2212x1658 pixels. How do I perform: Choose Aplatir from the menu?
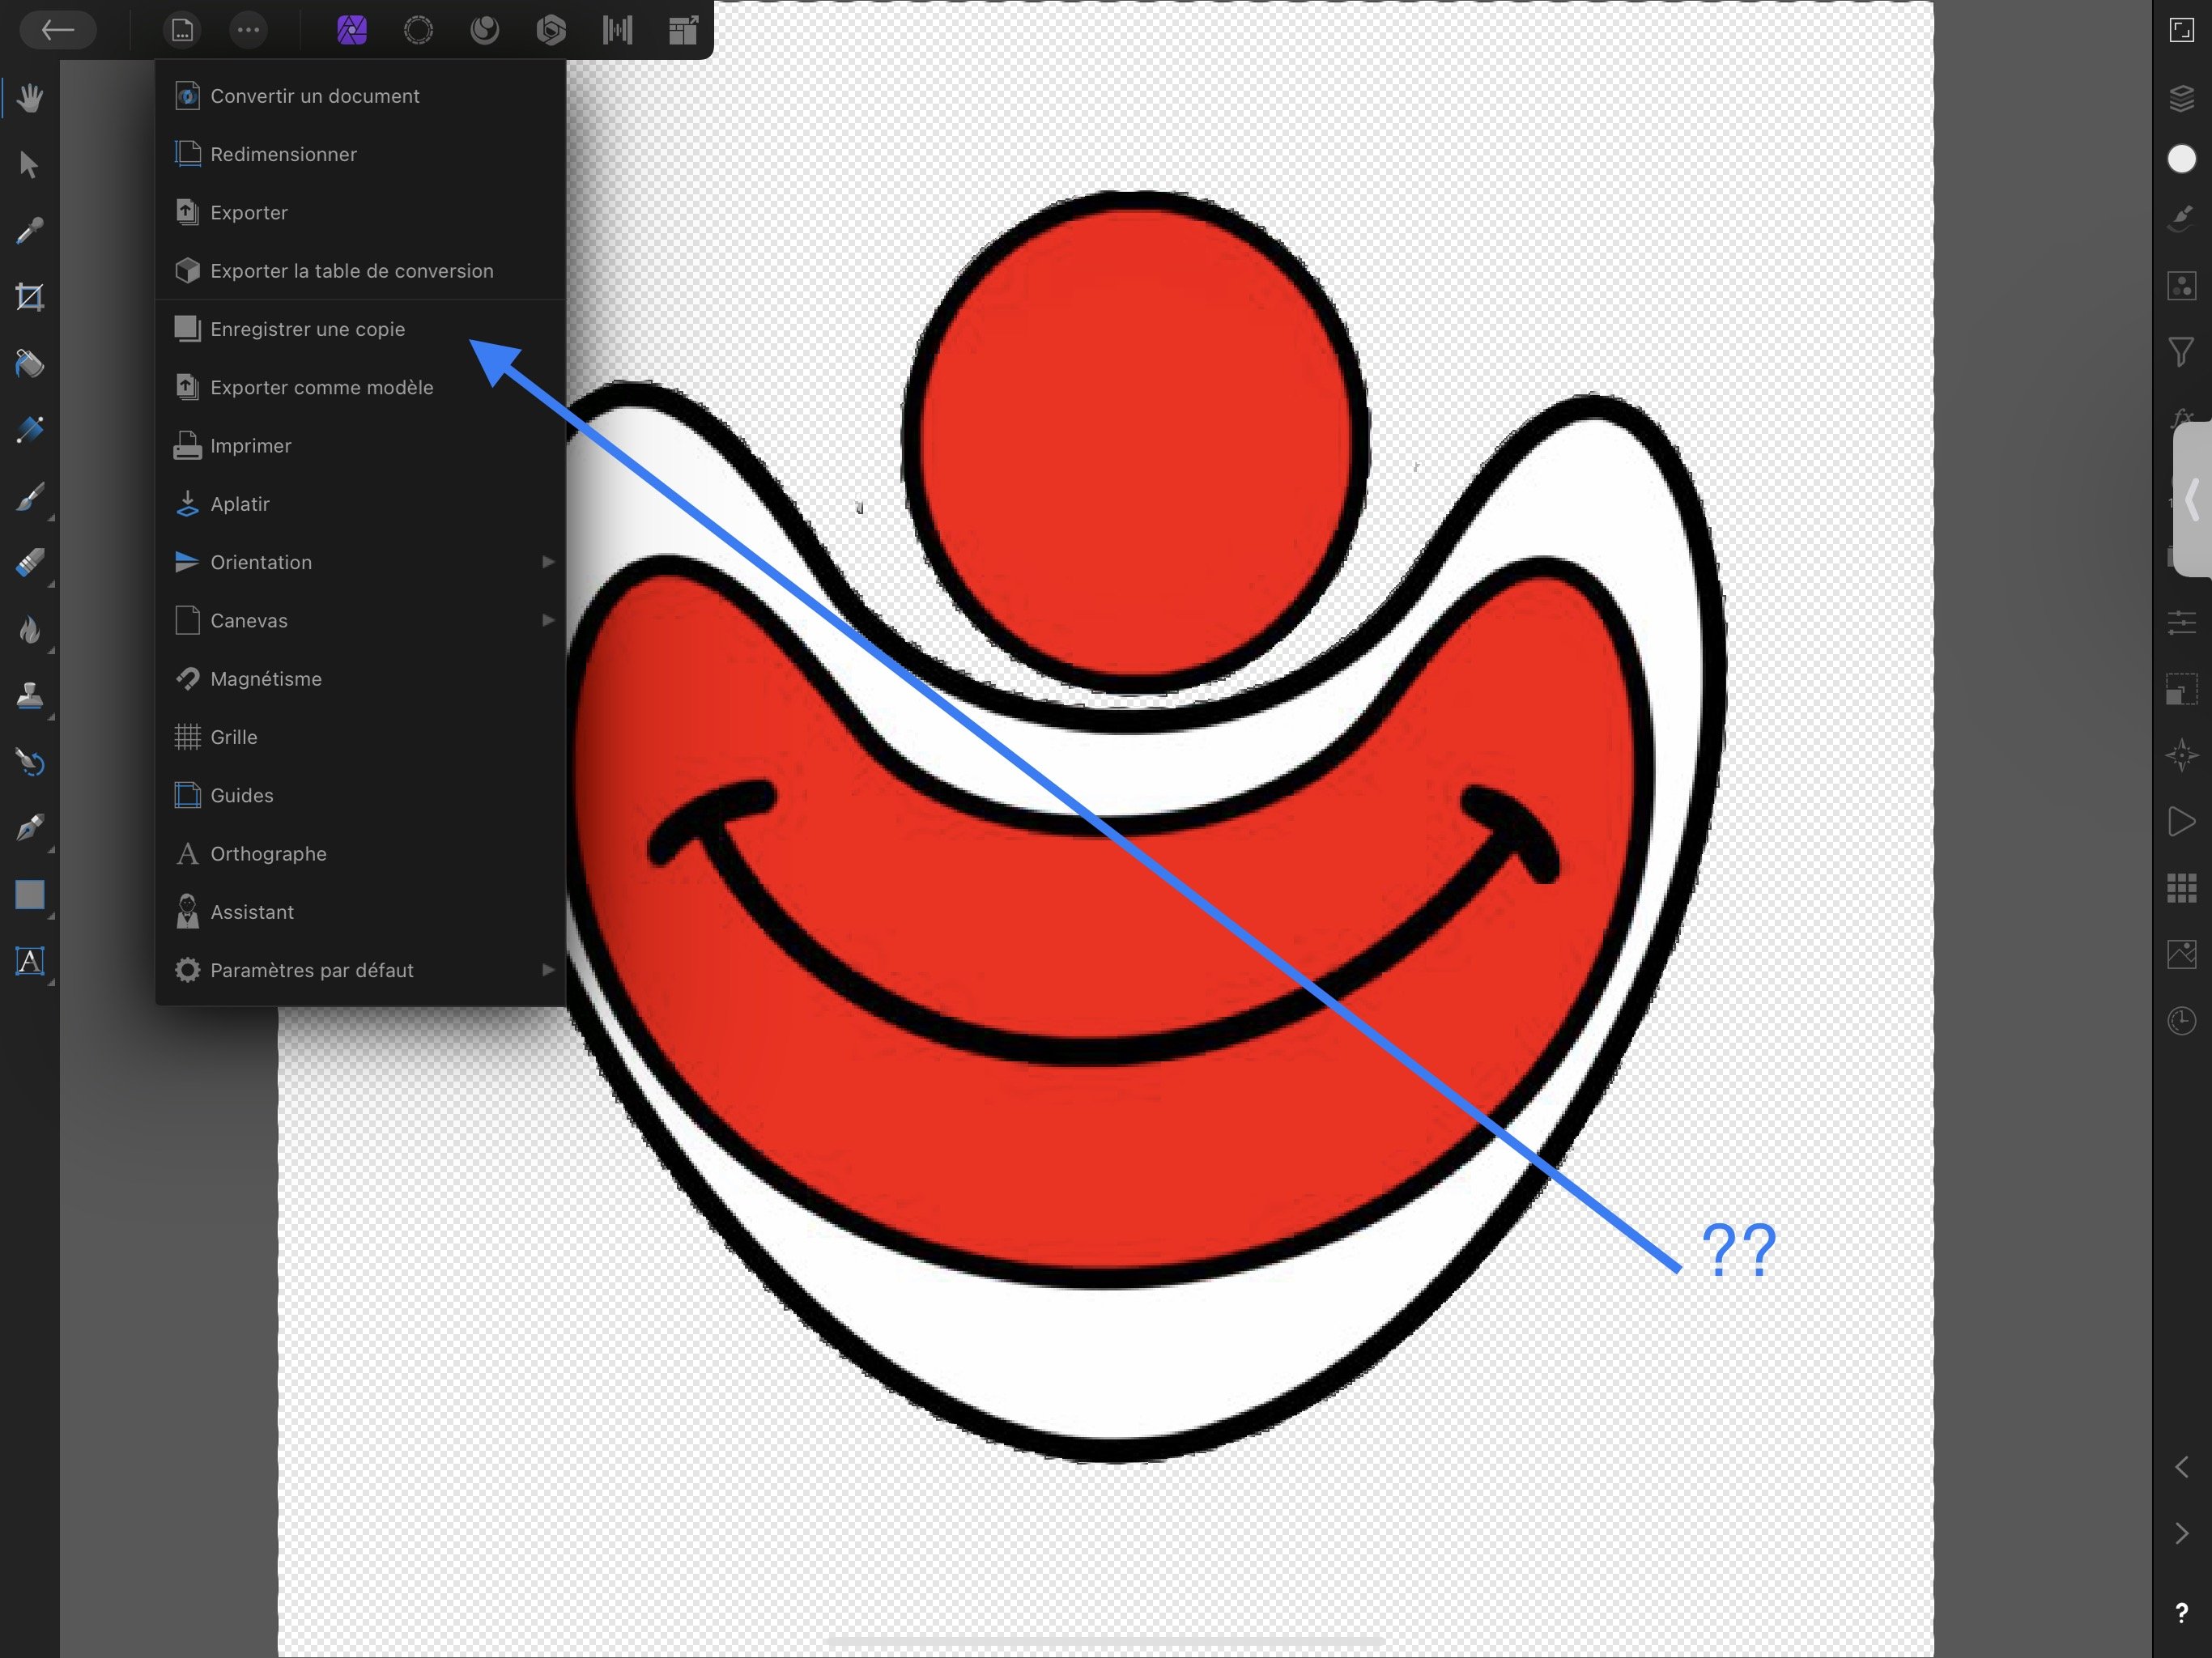tap(361, 504)
